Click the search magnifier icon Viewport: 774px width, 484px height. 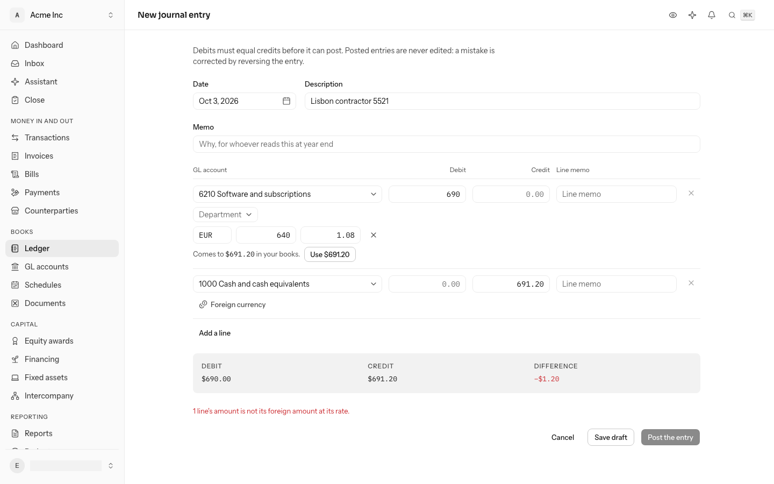pyautogui.click(x=732, y=15)
